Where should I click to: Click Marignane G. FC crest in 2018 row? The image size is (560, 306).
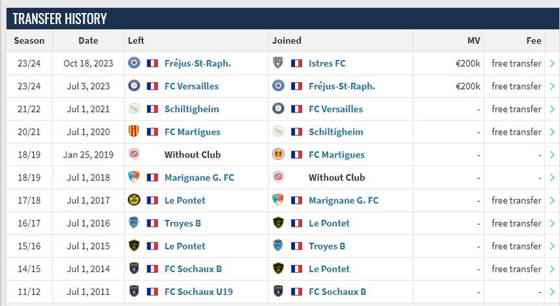(134, 177)
